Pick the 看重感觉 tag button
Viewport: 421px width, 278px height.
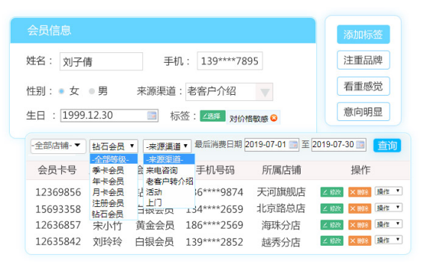coord(363,86)
